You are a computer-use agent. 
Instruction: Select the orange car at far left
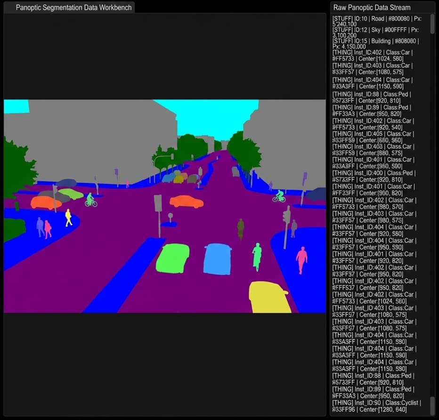point(45,202)
